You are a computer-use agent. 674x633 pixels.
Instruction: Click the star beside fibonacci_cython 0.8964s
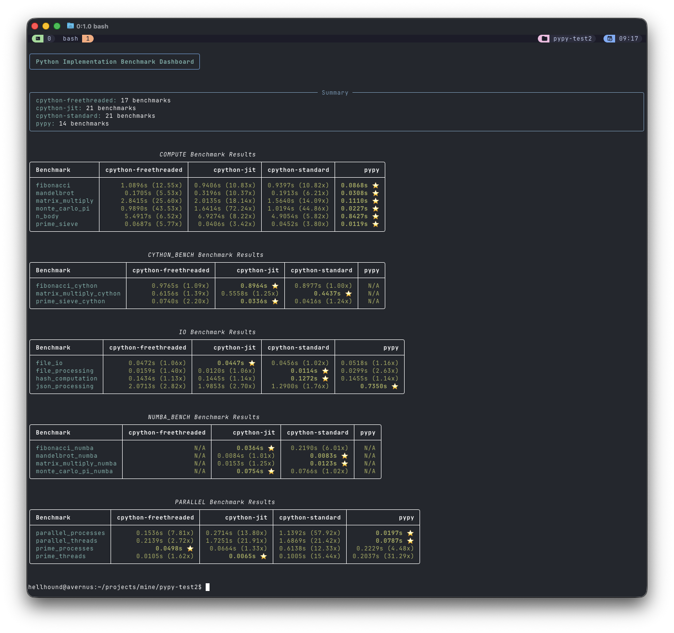275,286
